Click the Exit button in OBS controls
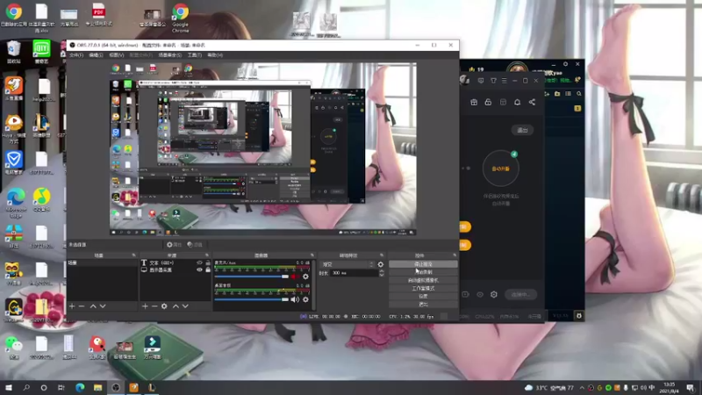This screenshot has width=702, height=395. coord(423,305)
